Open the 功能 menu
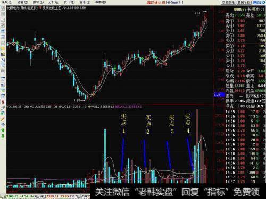The height and width of the screenshot is (199, 266). coord(22,2)
